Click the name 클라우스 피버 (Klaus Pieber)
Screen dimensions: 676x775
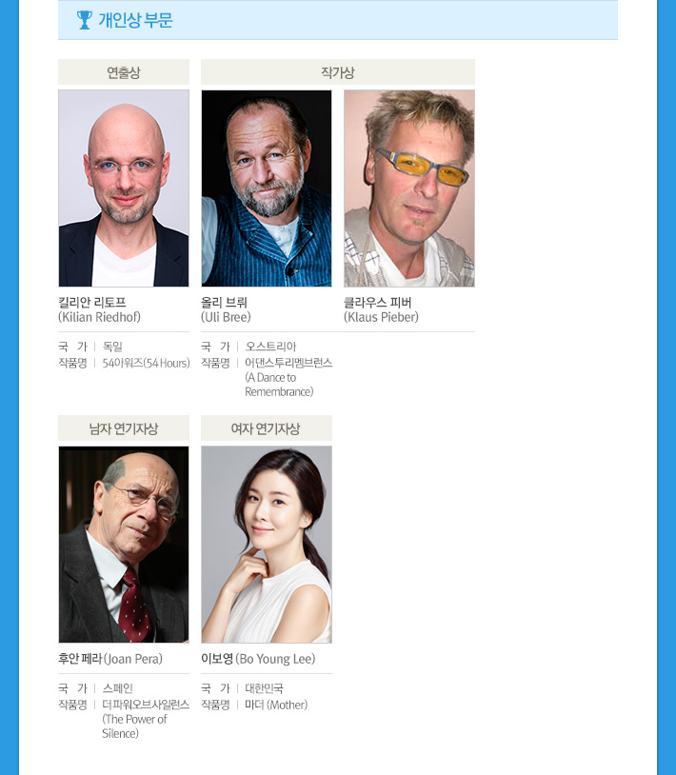click(381, 309)
